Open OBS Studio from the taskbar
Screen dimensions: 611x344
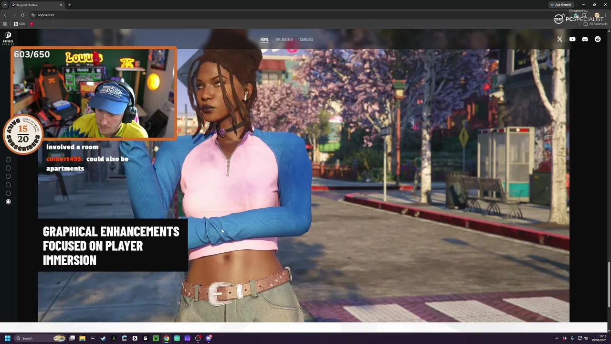(x=198, y=338)
